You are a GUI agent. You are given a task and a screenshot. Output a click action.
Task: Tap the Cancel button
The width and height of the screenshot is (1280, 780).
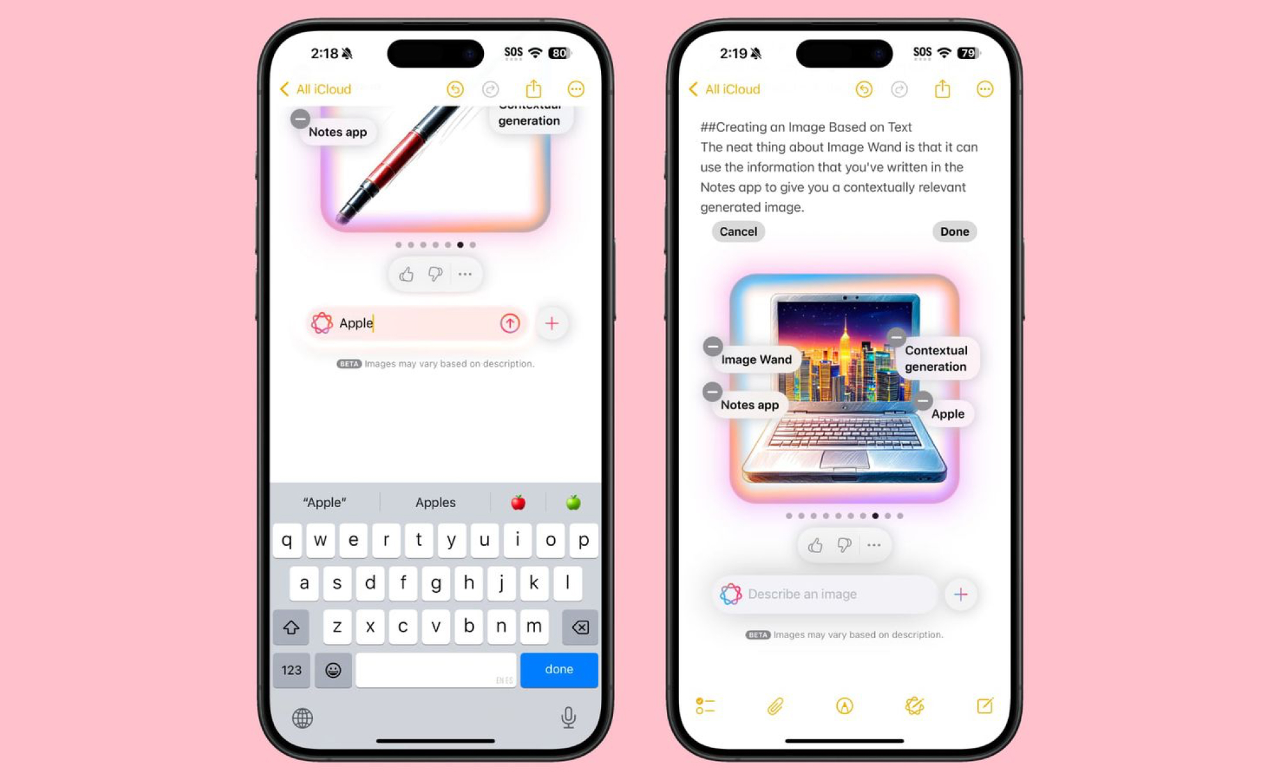point(738,231)
